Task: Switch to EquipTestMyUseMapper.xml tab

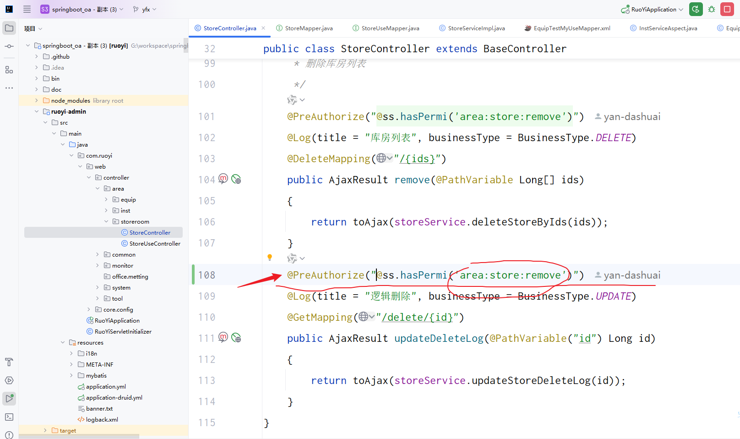Action: coord(567,28)
